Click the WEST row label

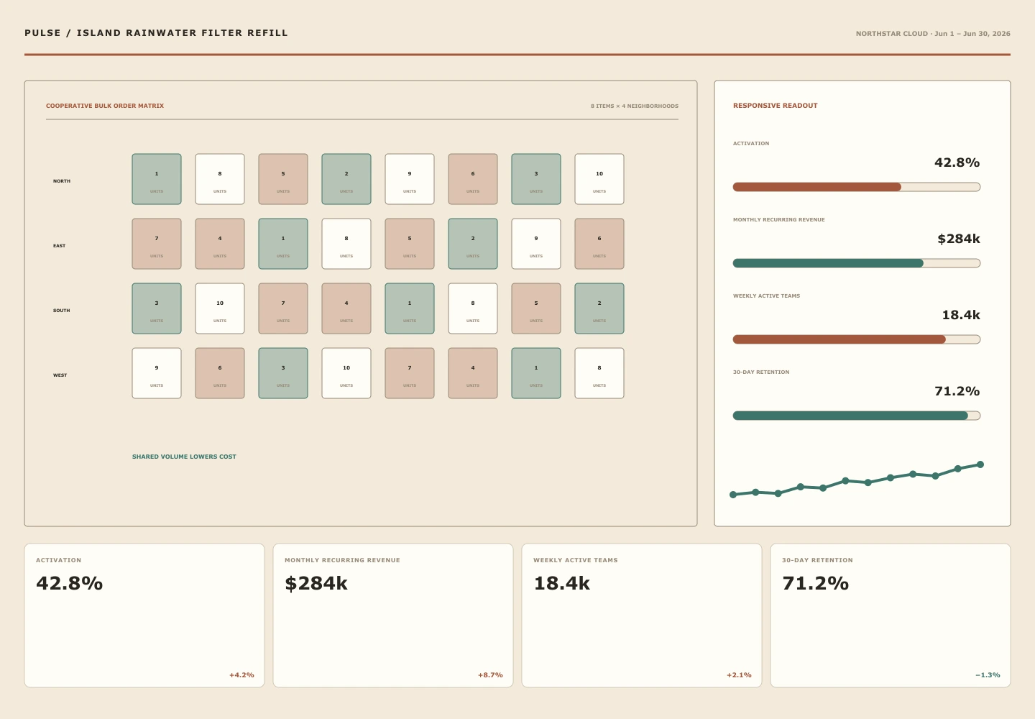[x=60, y=375]
